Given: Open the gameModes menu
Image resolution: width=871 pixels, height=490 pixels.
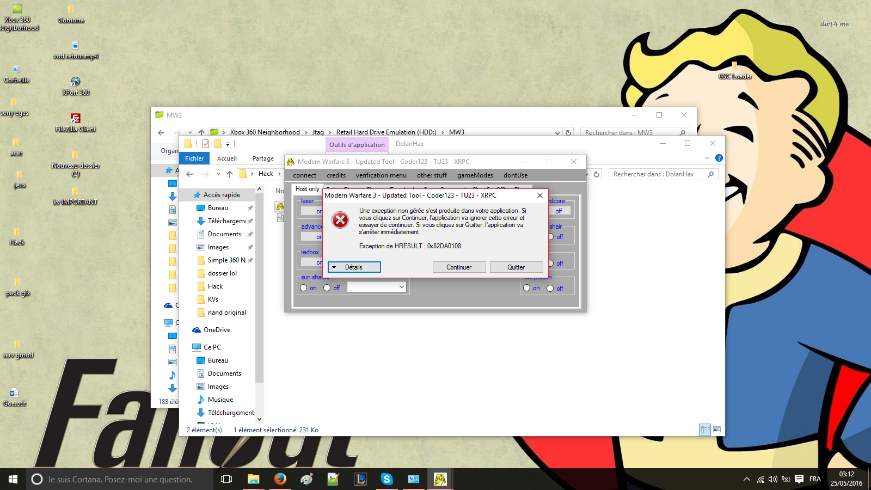Looking at the screenshot, I should pyautogui.click(x=475, y=175).
